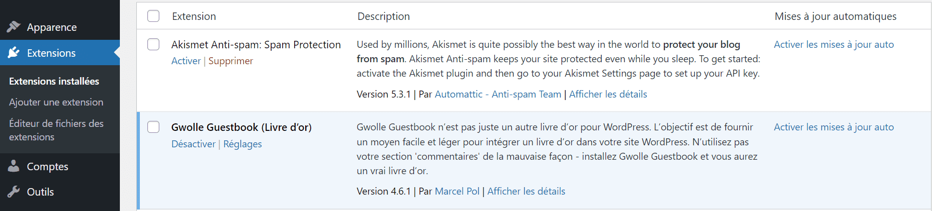Delete Akismet with the Supprimer link
This screenshot has width=932, height=211.
click(x=231, y=61)
